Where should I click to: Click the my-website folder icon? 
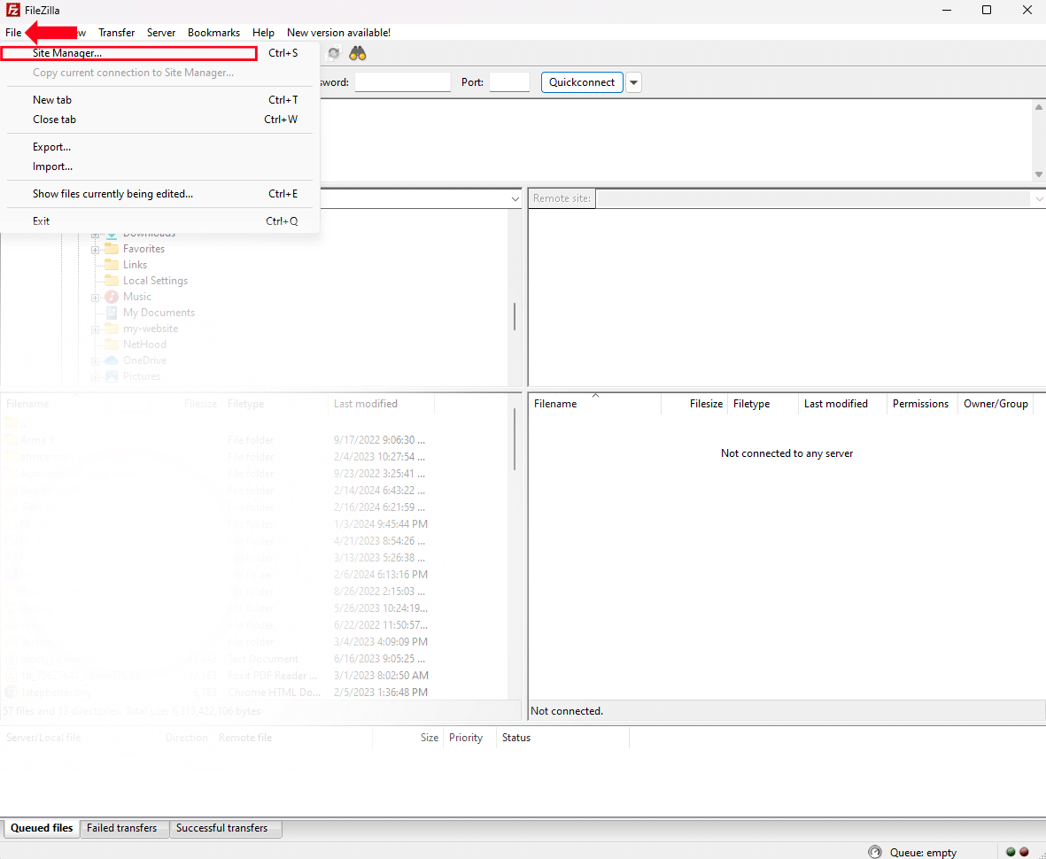112,329
